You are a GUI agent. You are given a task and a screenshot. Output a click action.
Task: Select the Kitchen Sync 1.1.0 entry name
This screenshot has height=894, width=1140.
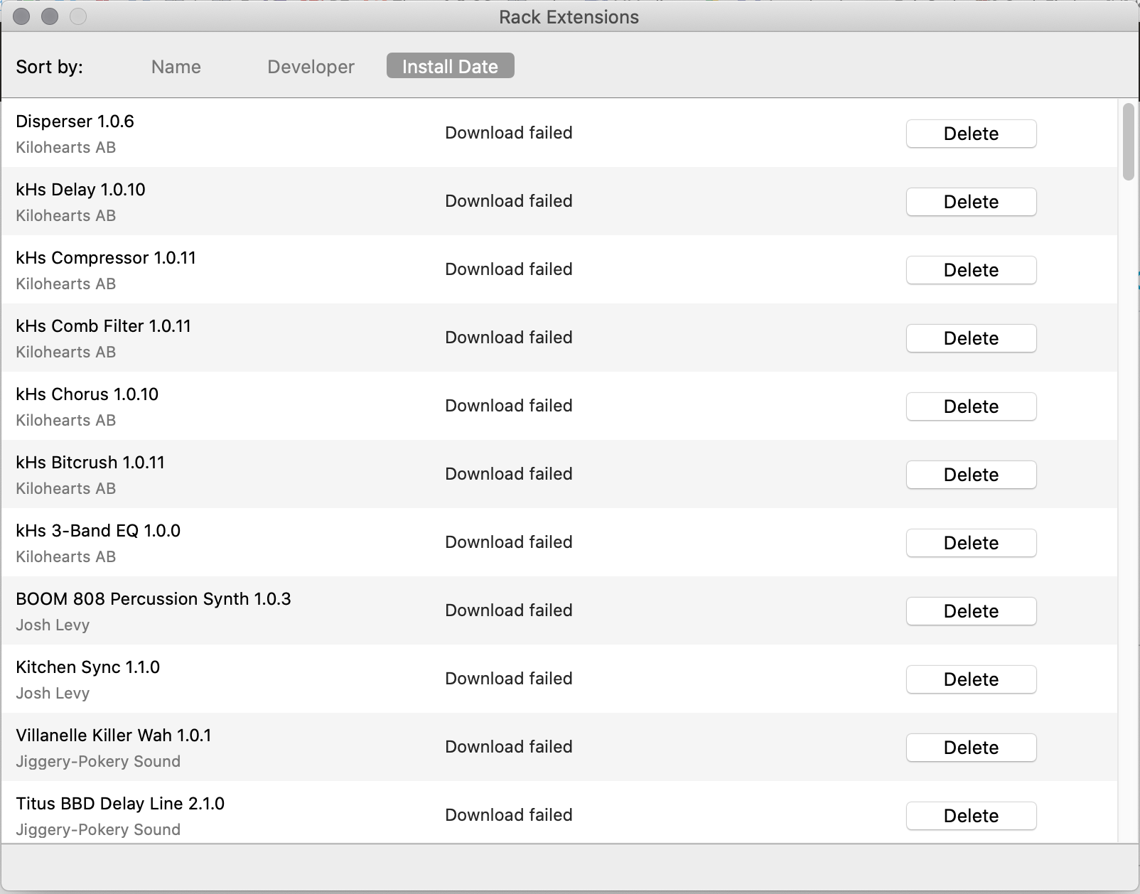point(87,667)
